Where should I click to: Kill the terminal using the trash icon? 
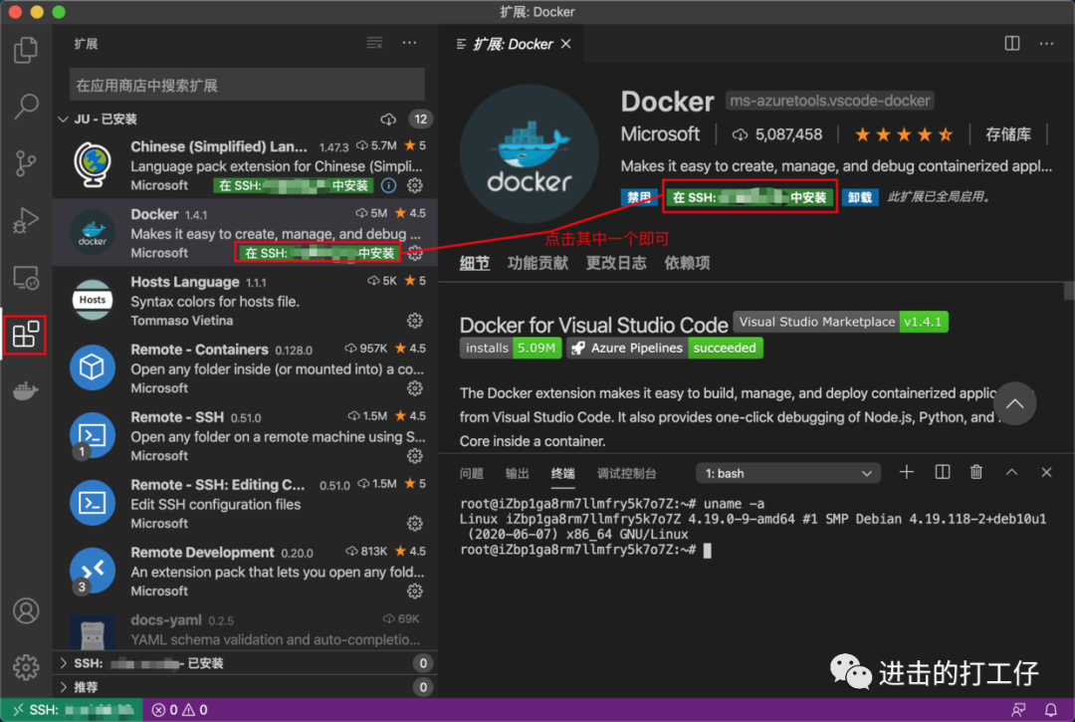click(976, 472)
